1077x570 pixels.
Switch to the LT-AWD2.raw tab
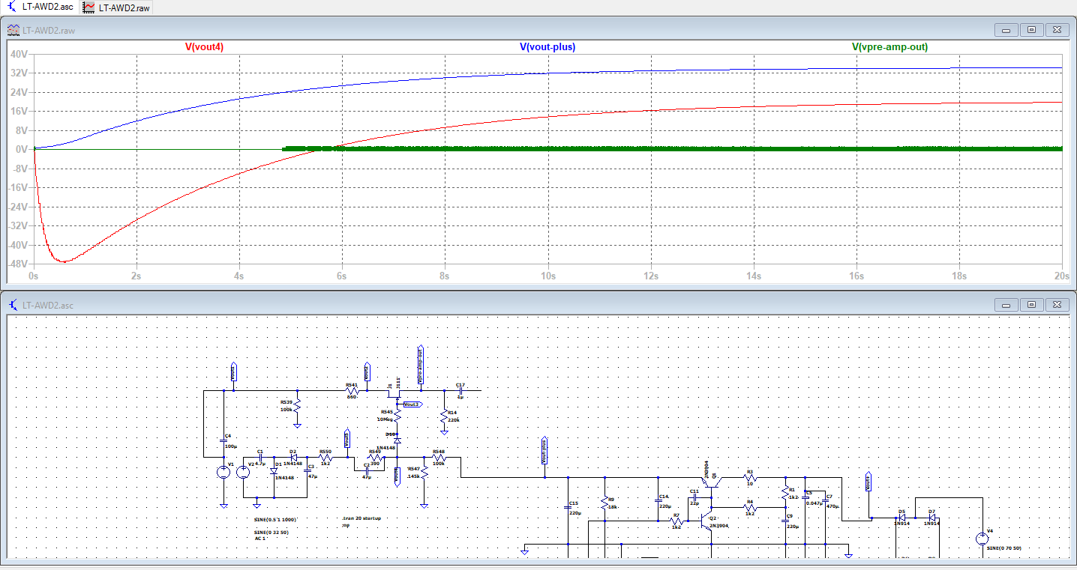click(117, 6)
